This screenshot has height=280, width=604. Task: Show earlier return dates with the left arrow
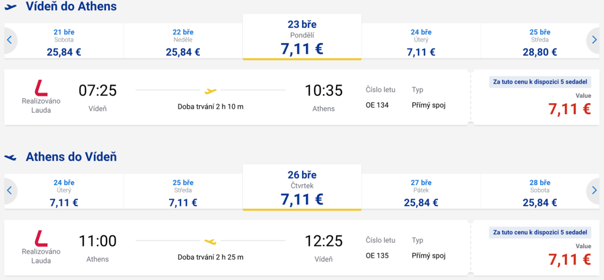(x=9, y=191)
